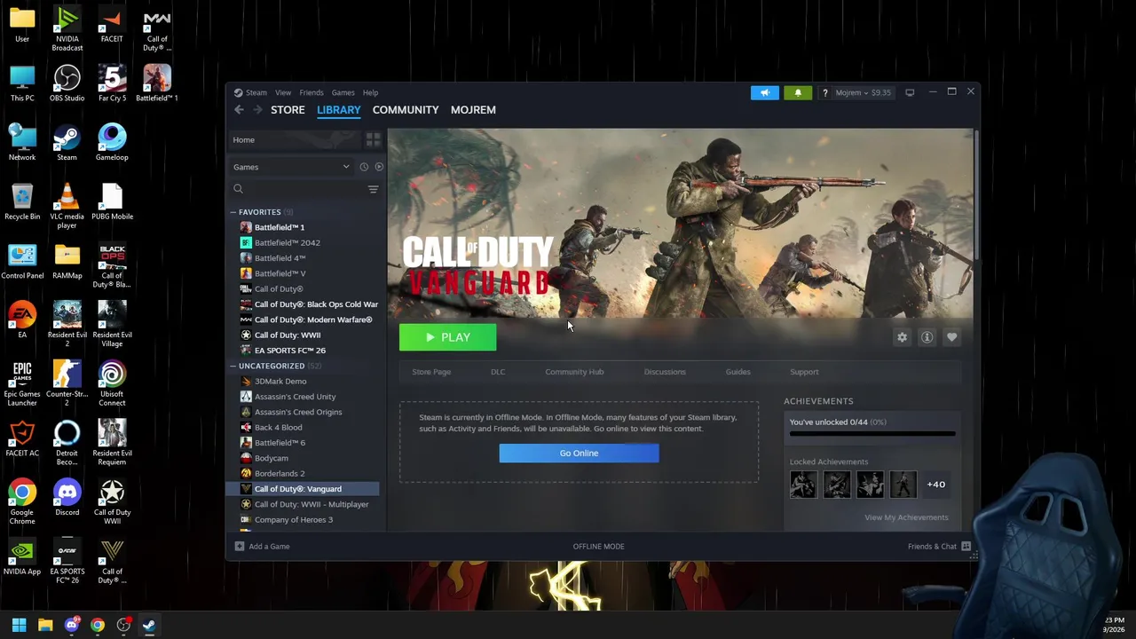The height and width of the screenshot is (639, 1136).
Task: Open the Help menu
Action: tap(370, 93)
